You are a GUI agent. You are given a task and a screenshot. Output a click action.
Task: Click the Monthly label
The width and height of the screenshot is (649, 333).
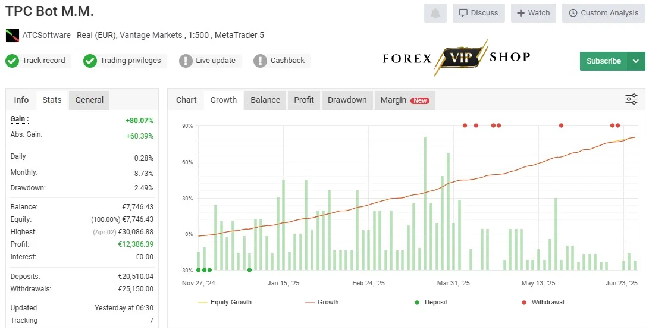24,172
